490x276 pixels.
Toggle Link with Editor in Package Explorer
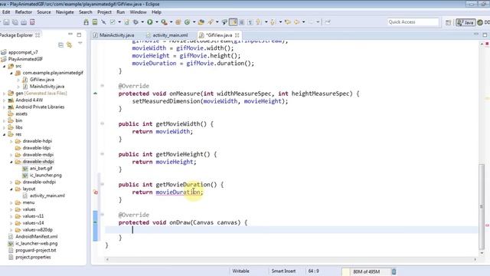coord(70,45)
